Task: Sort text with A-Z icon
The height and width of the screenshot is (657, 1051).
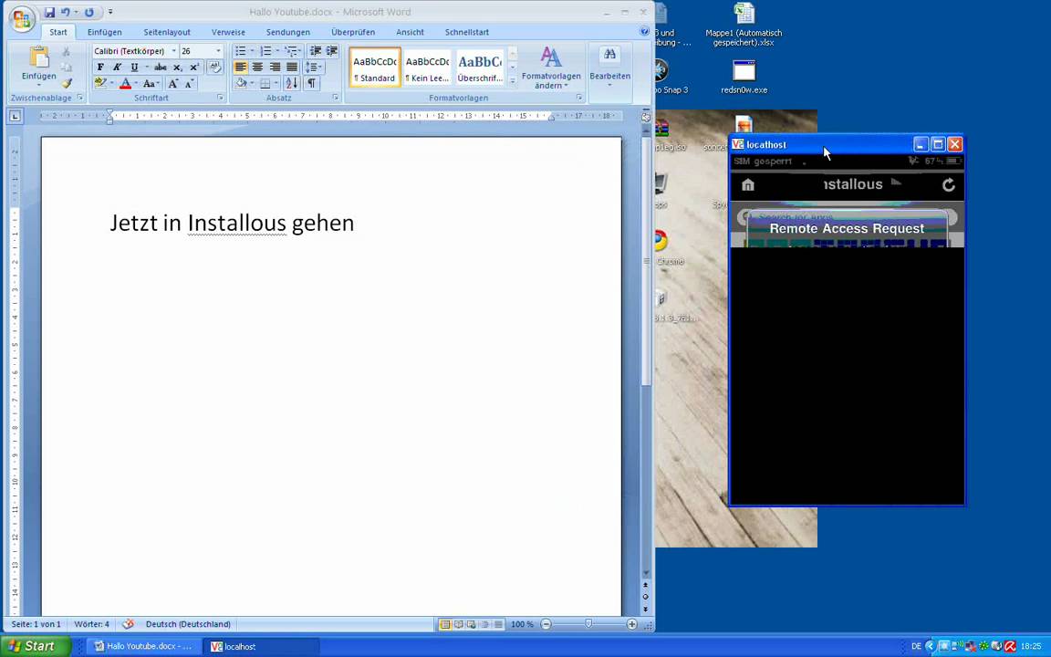Action: coord(292,83)
